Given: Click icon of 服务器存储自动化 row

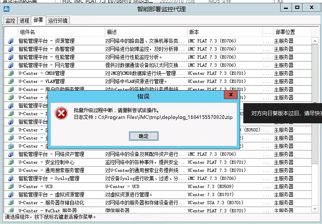Looking at the screenshot, I should click(11, 203).
